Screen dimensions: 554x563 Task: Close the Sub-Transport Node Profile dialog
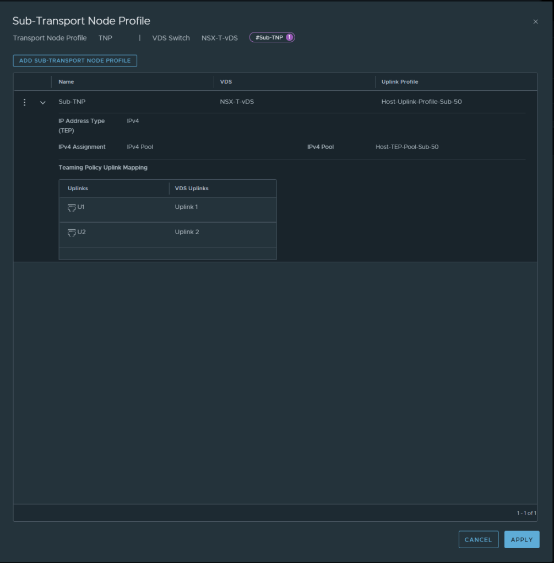pos(535,21)
